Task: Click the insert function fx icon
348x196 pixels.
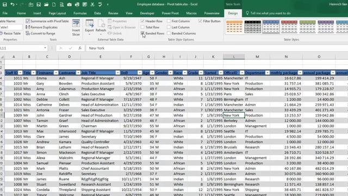Action: point(80,48)
